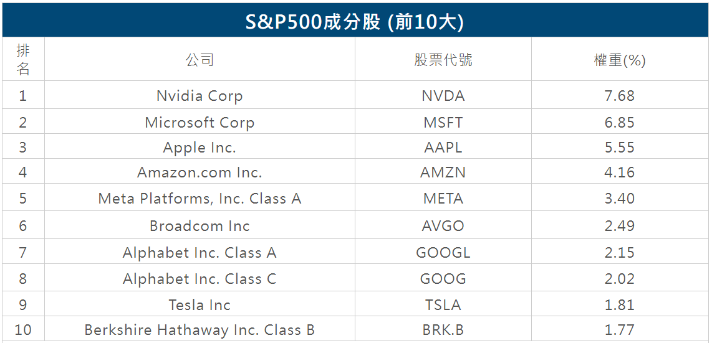Click the S&P500成分股 table title
The height and width of the screenshot is (343, 712).
pos(355,22)
